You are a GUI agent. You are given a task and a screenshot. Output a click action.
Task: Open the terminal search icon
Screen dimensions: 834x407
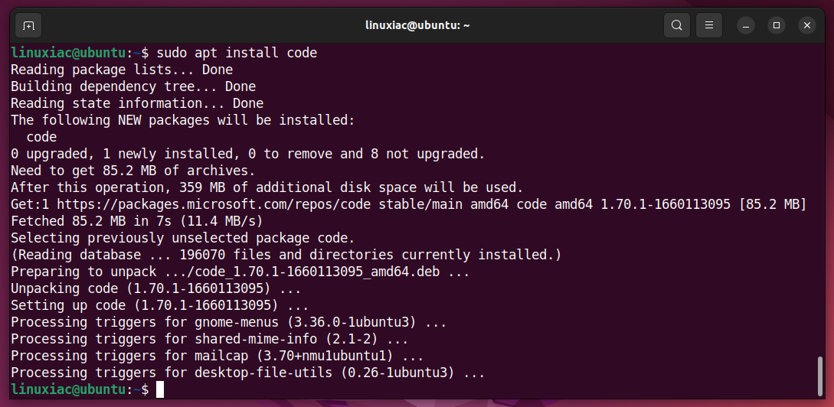[676, 25]
